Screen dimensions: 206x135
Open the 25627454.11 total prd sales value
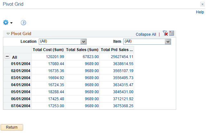click(x=122, y=57)
